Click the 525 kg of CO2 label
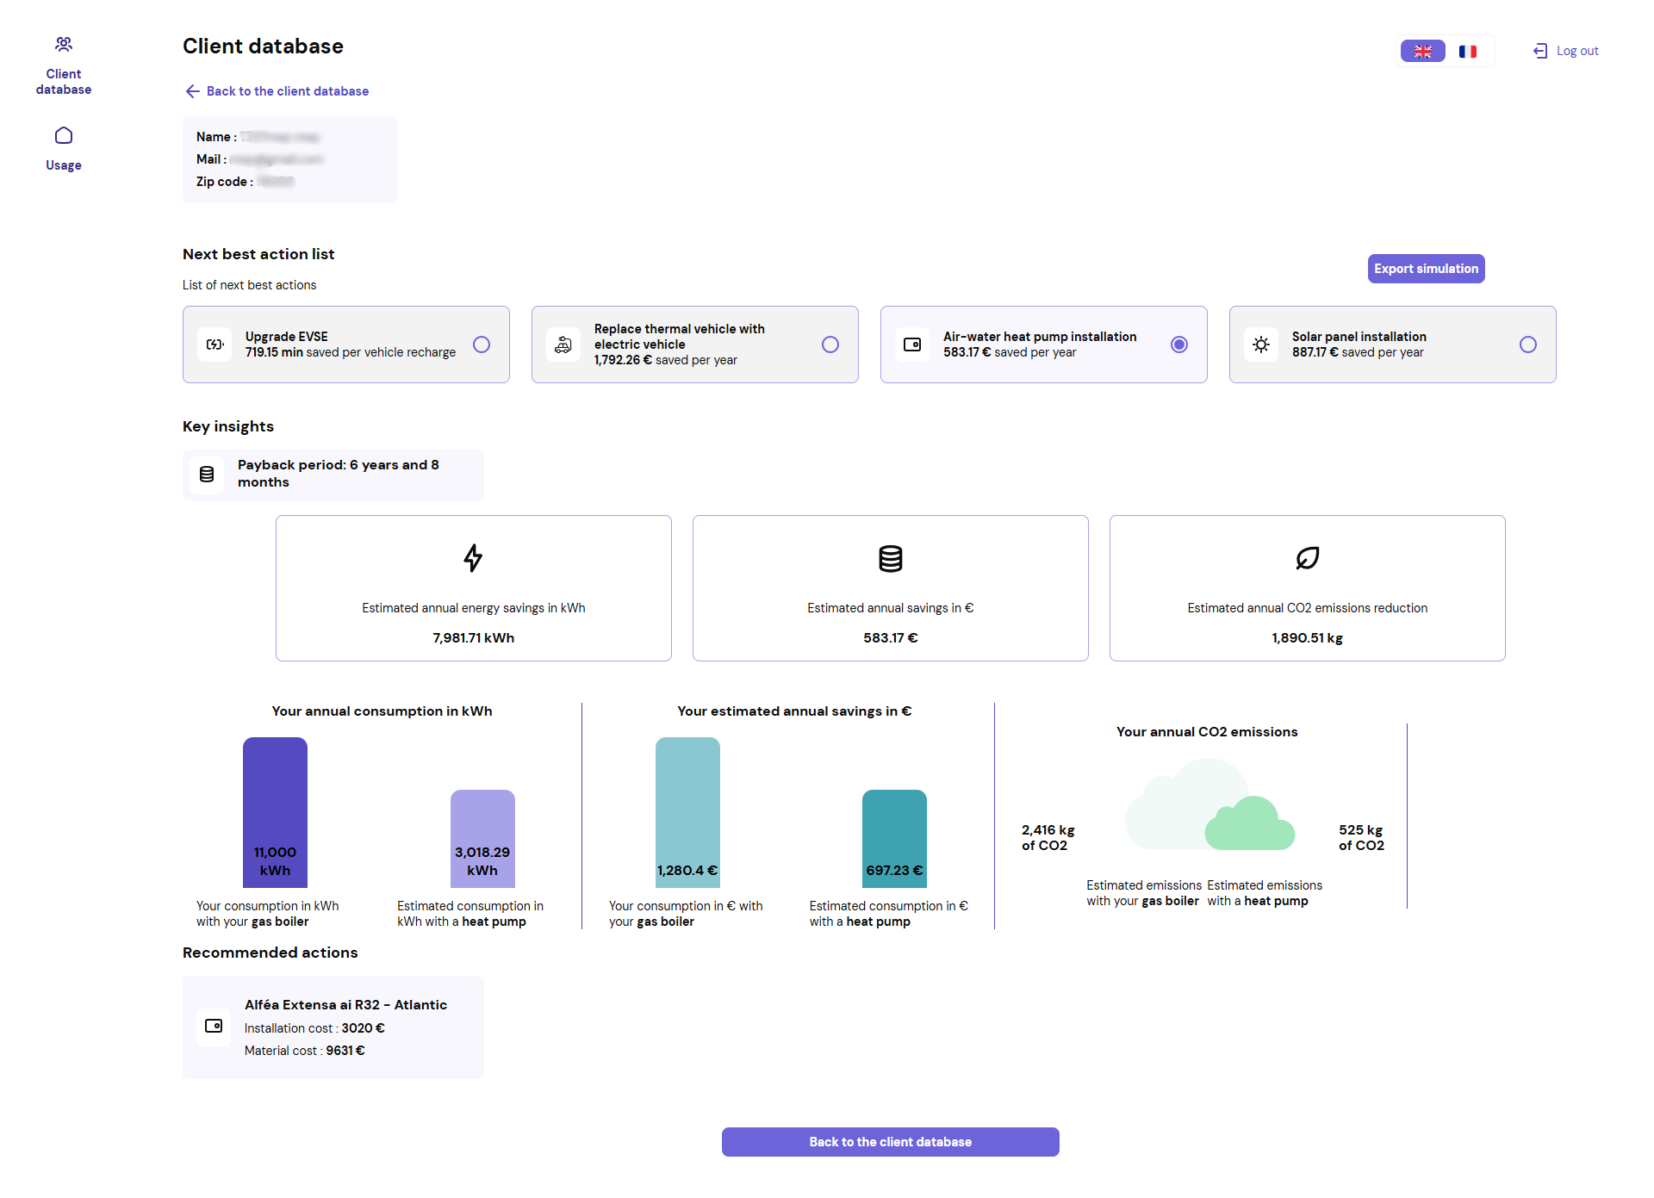This screenshot has width=1654, height=1198. point(1361,838)
